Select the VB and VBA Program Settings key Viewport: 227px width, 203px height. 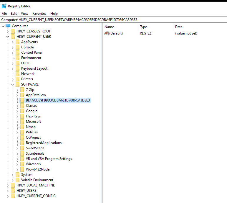click(49, 159)
